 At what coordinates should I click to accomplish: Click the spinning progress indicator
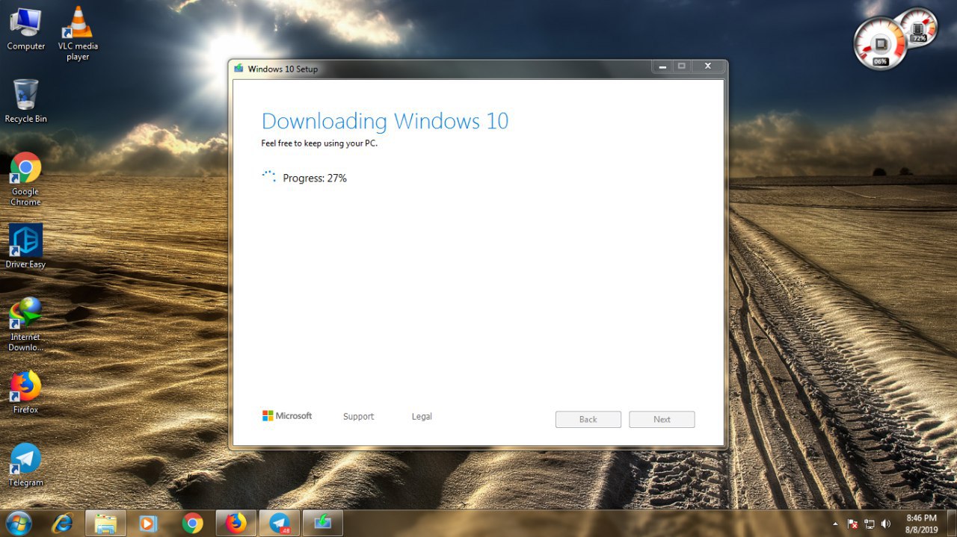pyautogui.click(x=268, y=177)
